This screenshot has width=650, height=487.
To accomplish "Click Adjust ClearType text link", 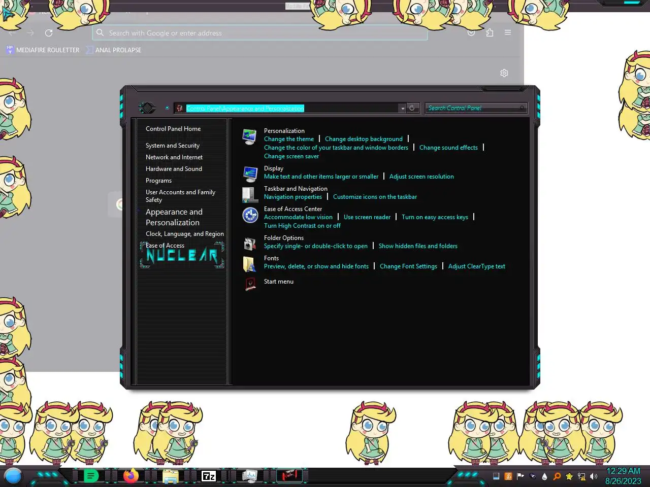I will pyautogui.click(x=477, y=266).
